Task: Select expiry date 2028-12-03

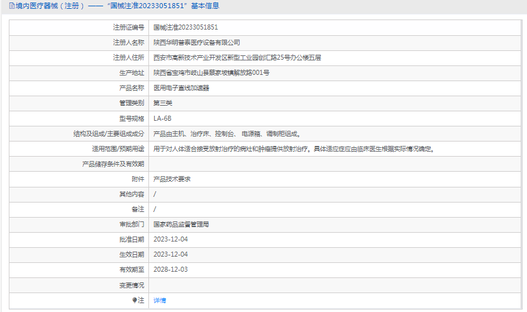Action: point(170,270)
